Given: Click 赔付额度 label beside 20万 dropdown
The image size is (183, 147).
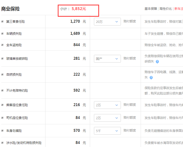Looking at the screenshot, I should coord(130,21).
